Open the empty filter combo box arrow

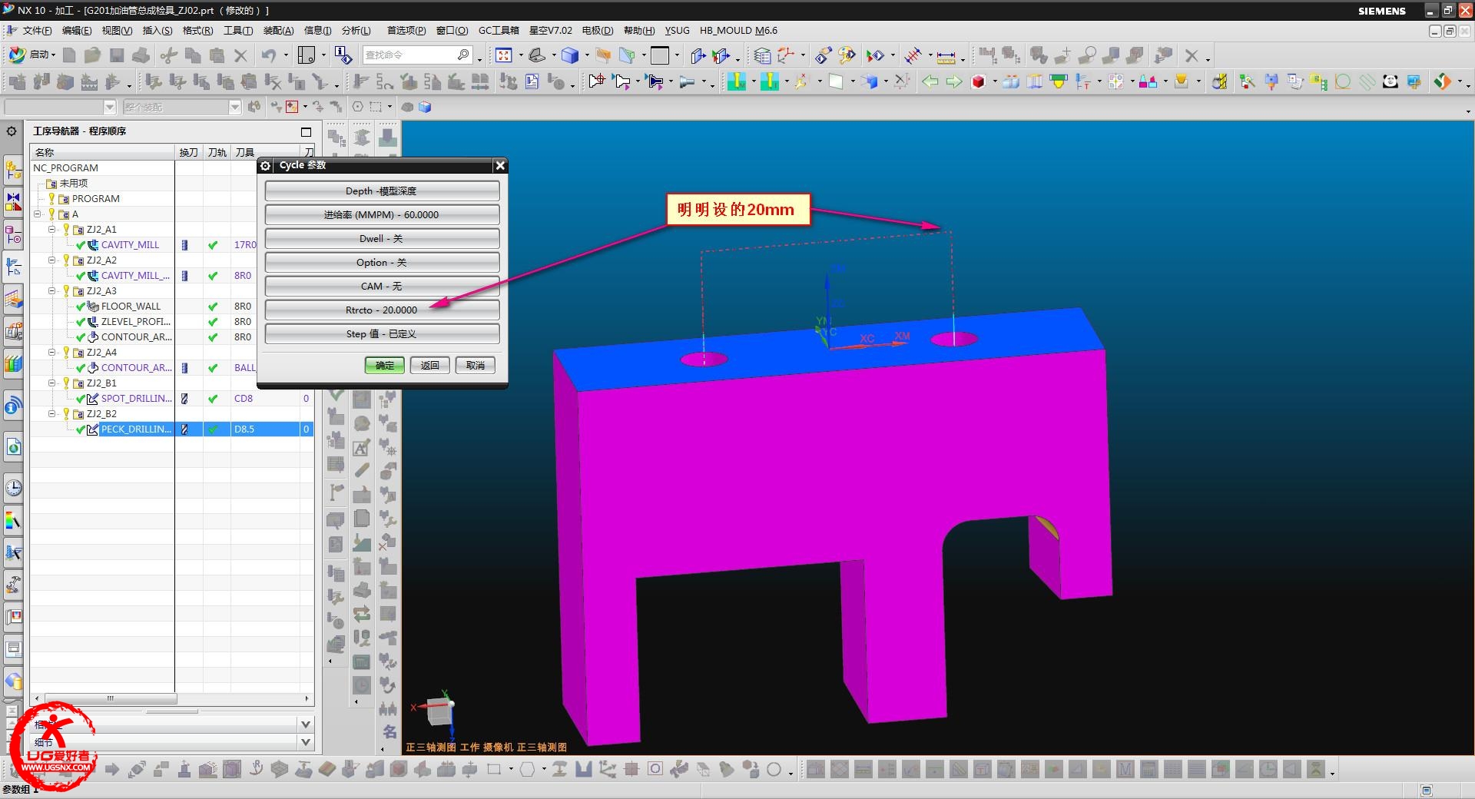point(110,107)
